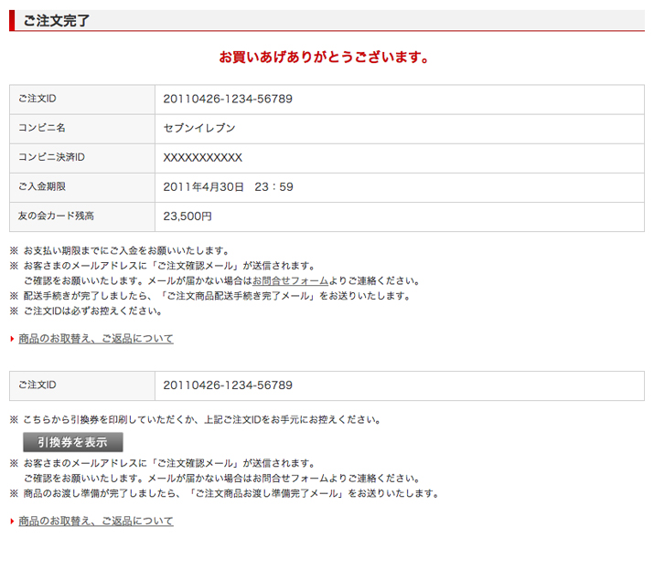Viewport: 654px width, 569px height.
Task: Click the XXXXXXXXXXX payment ID value
Action: point(203,158)
